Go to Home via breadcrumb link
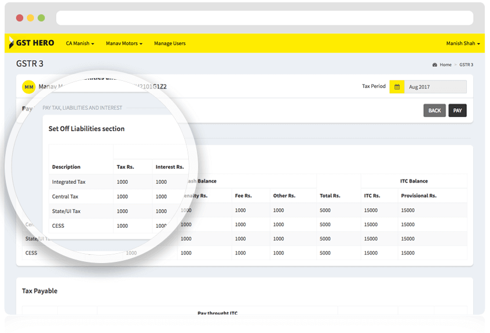 click(x=445, y=65)
